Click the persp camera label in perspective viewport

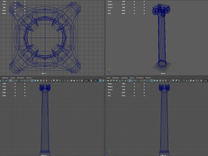click(163, 73)
